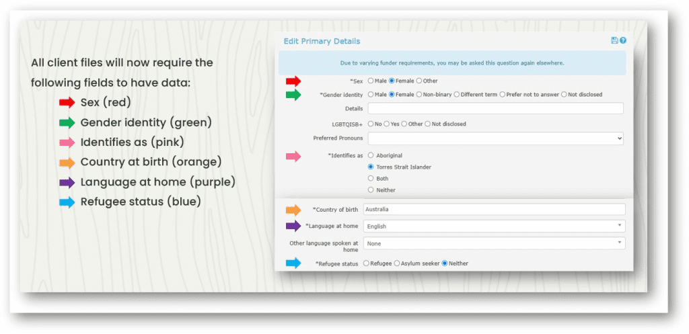This screenshot has width=689, height=334.
Task: Select Neither under Identifies as
Action: [371, 190]
